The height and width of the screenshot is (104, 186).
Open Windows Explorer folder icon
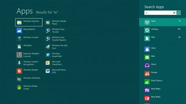[x=19, y=23]
